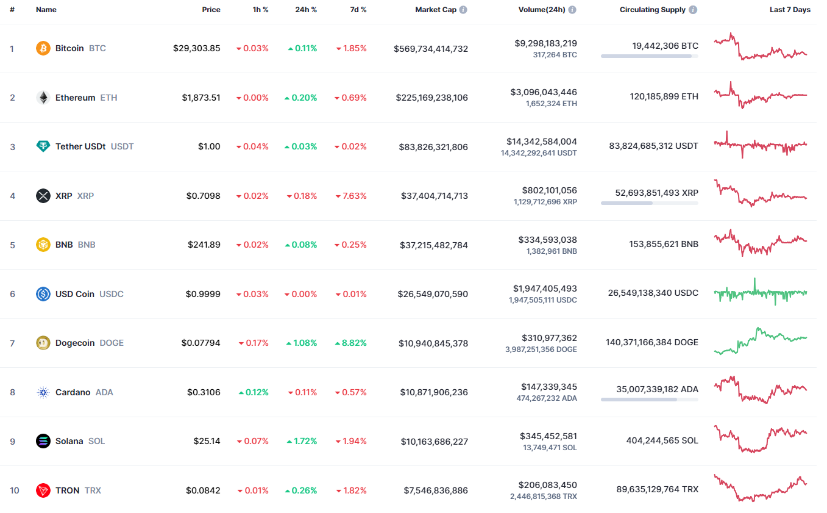Image resolution: width=827 pixels, height=513 pixels.
Task: Click the XRP logo icon
Action: (43, 196)
